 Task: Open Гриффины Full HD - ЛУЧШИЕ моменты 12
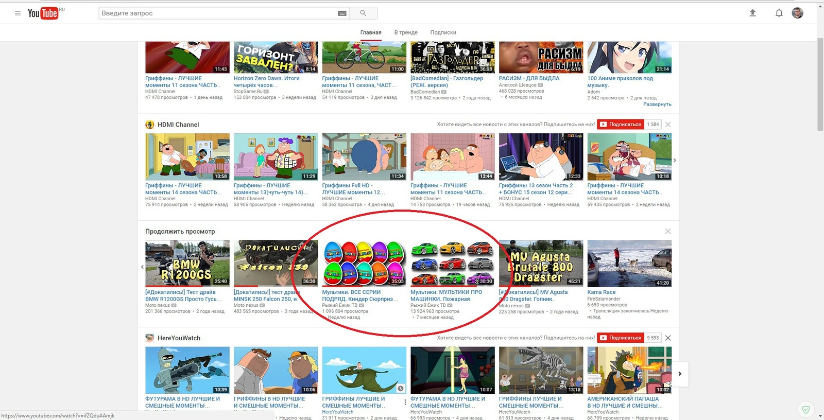pos(353,189)
